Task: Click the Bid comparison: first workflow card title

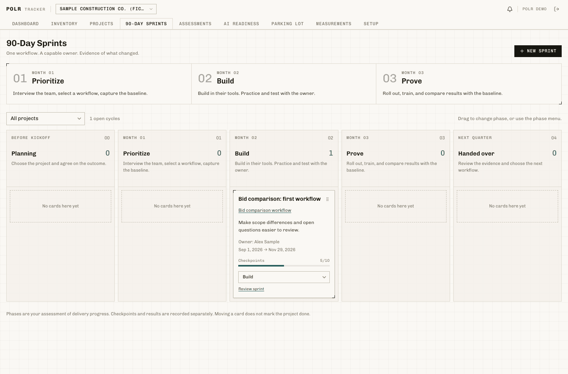Action: coord(280,199)
